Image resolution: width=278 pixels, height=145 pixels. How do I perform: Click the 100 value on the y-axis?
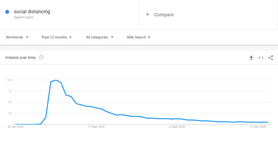click(9, 80)
